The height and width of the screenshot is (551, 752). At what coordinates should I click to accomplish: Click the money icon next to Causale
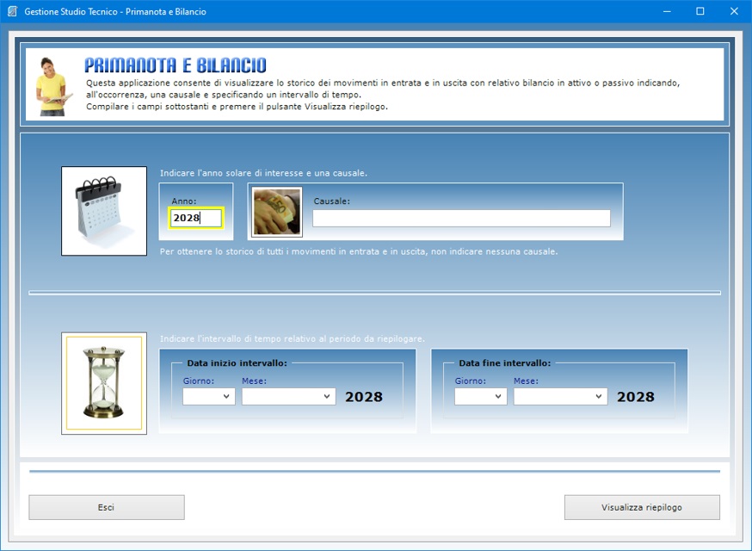277,212
